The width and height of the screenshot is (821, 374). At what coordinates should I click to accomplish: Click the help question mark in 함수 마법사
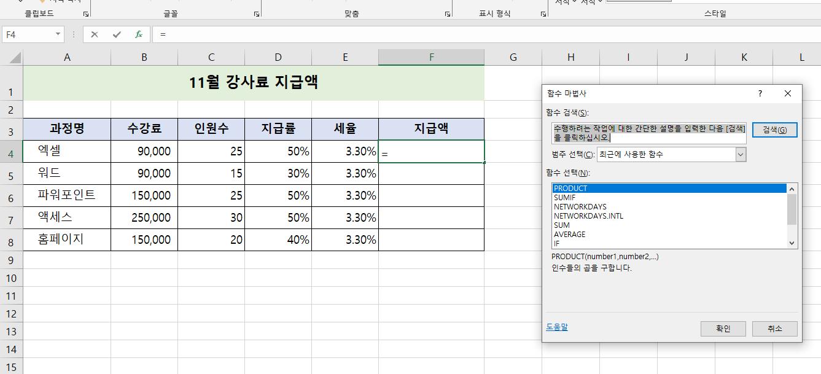760,93
